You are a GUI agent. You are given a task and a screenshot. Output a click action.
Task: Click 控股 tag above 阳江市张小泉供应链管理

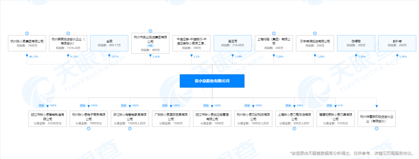(206, 105)
